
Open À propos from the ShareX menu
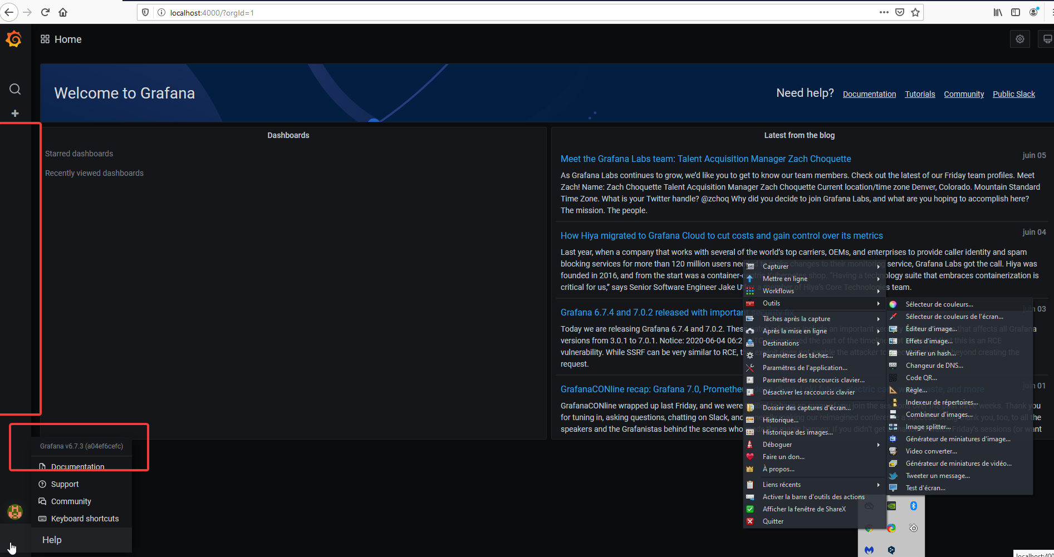[778, 469]
